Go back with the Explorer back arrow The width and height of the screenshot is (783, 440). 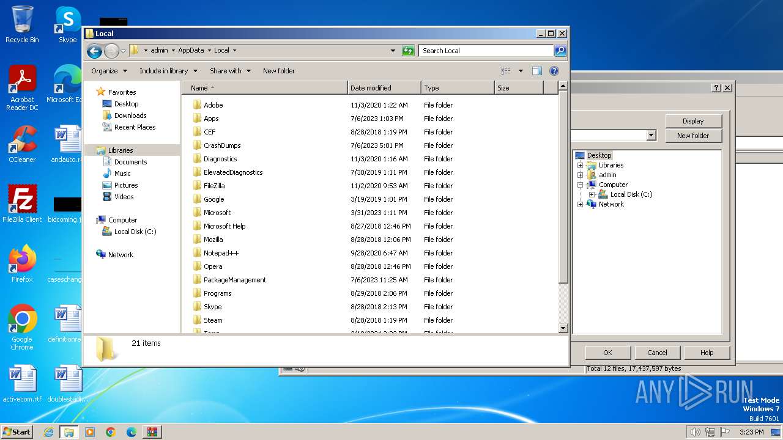(x=94, y=51)
